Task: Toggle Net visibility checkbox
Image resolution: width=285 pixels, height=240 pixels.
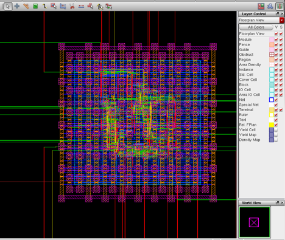Action: [x=276, y=100]
